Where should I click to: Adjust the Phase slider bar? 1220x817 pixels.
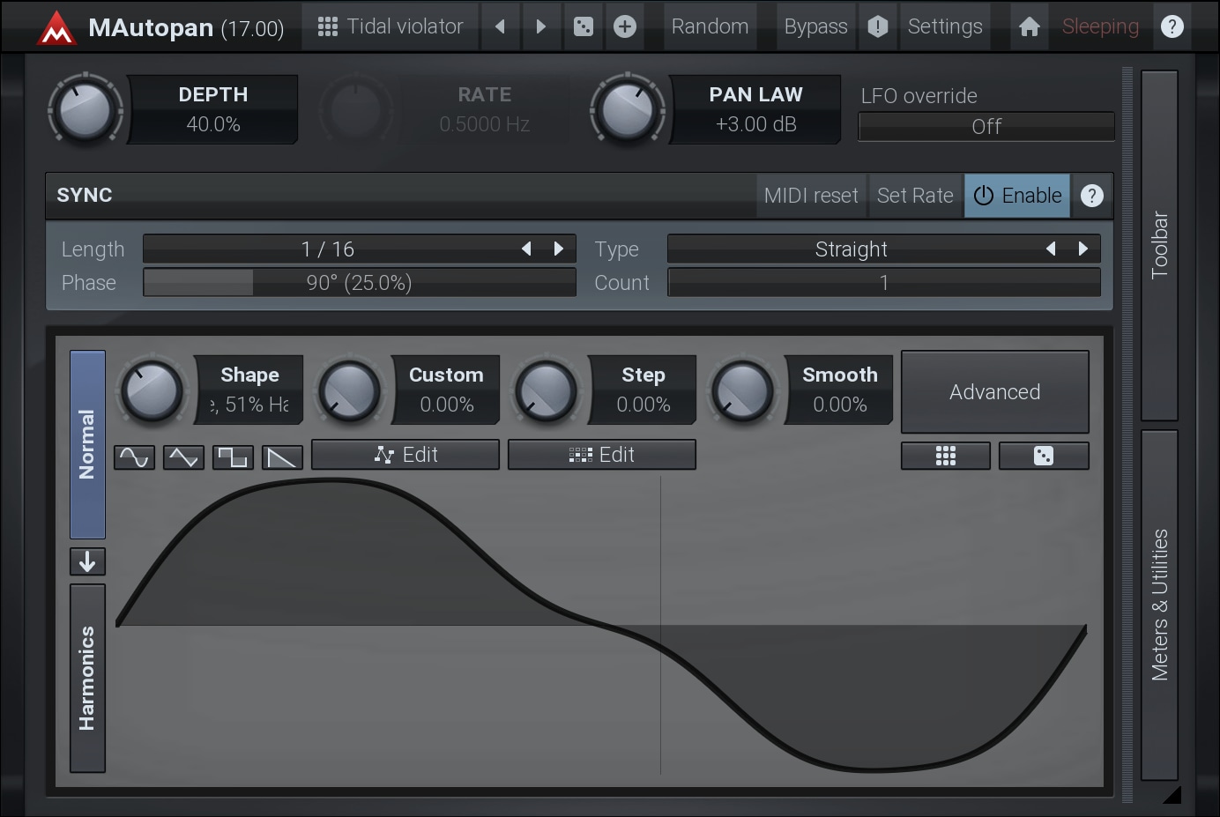pos(359,283)
